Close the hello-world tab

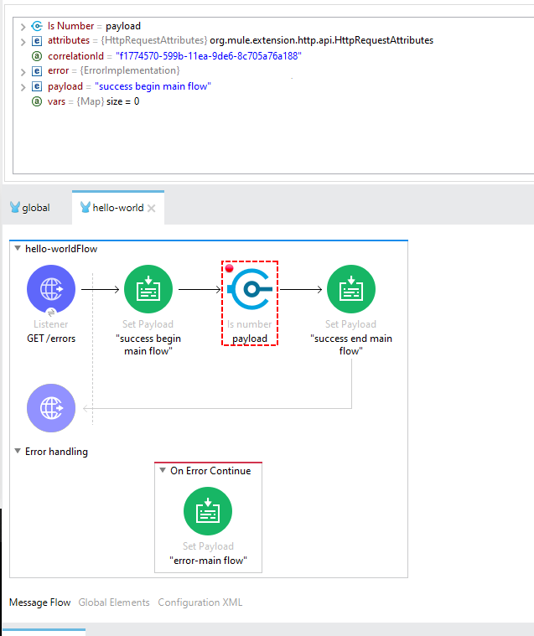tap(152, 209)
